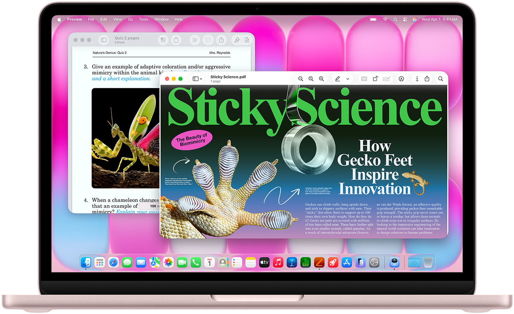514x314 pixels.
Task: Open the markup tool chevron dropdown in Preview
Action: tap(348, 79)
